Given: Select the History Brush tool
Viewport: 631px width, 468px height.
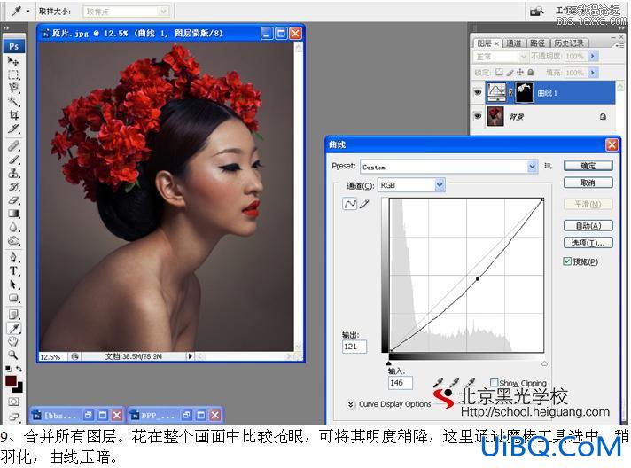Looking at the screenshot, I should [x=13, y=186].
